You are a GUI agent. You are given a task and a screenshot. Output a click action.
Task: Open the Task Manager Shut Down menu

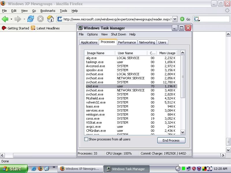(118, 34)
